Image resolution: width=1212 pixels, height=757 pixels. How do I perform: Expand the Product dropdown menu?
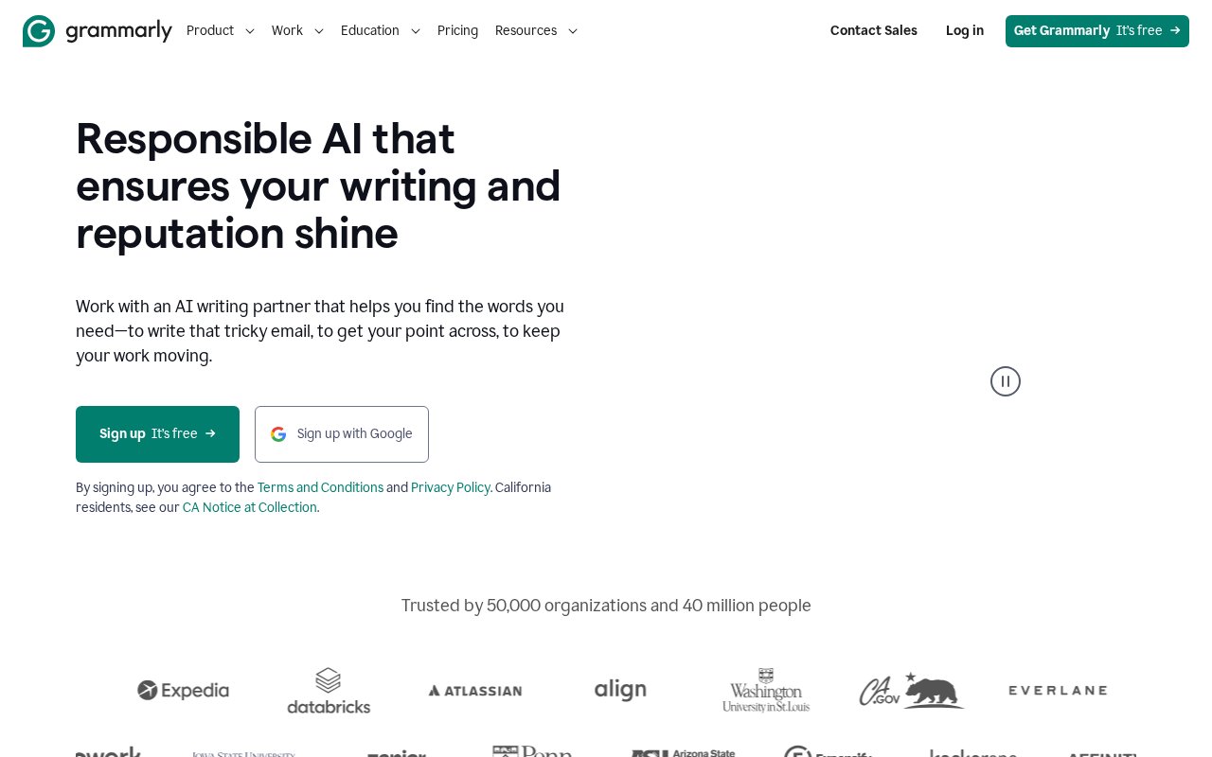click(x=221, y=31)
